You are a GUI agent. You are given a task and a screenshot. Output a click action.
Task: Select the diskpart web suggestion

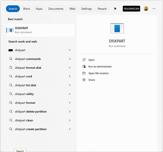[x=41, y=50]
